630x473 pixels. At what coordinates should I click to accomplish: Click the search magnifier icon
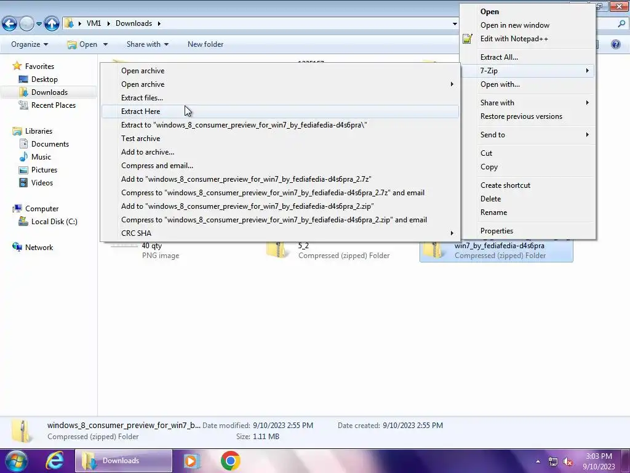tap(621, 24)
